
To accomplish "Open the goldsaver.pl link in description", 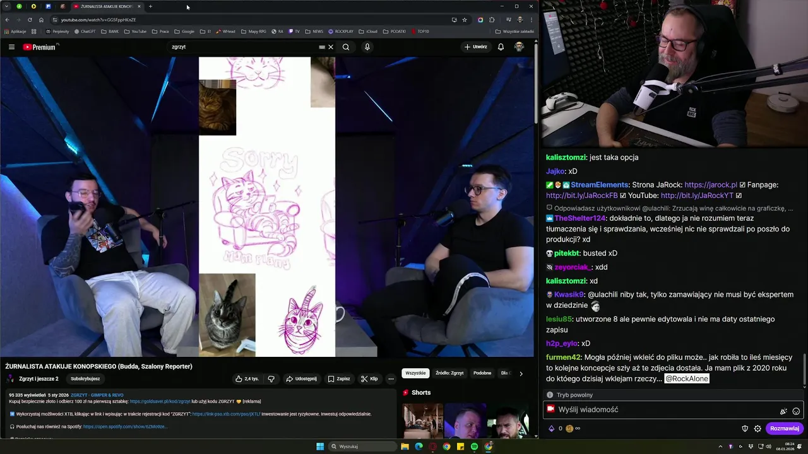I will pyautogui.click(x=160, y=401).
